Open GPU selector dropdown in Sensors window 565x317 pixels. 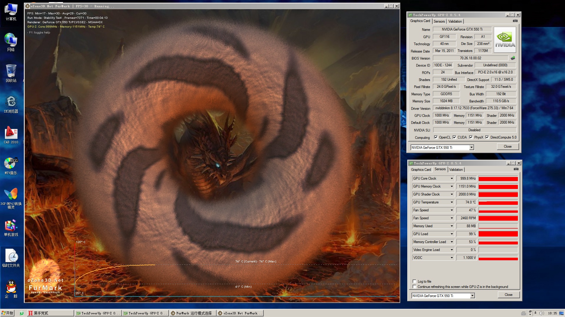click(x=472, y=296)
